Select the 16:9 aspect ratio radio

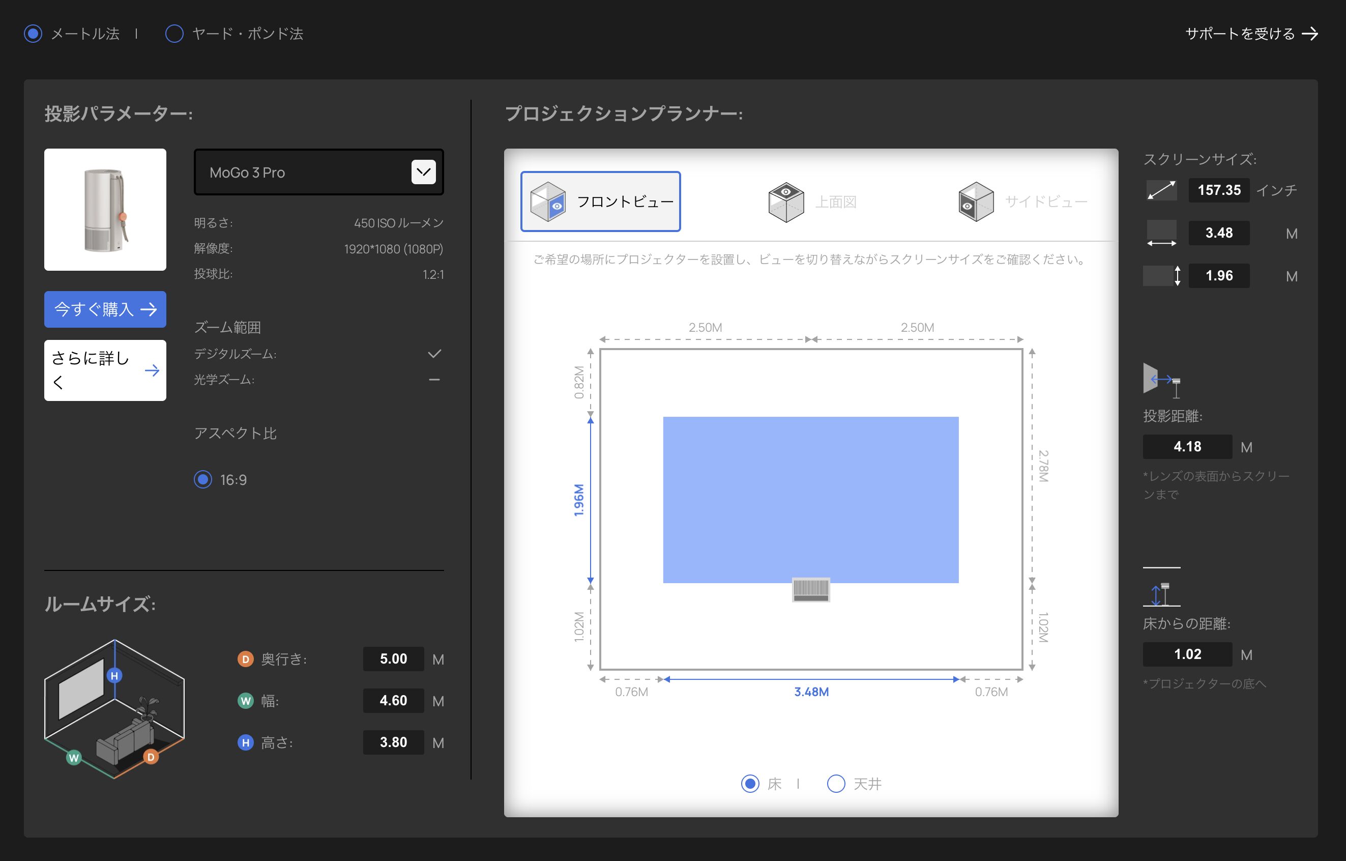[x=203, y=480]
